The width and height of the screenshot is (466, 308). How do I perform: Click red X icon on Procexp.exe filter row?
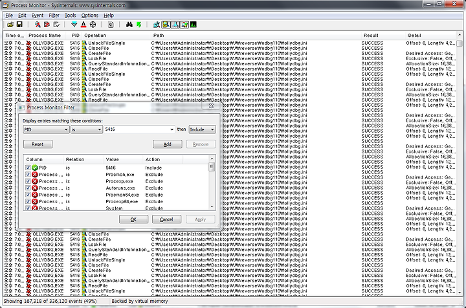click(35, 181)
